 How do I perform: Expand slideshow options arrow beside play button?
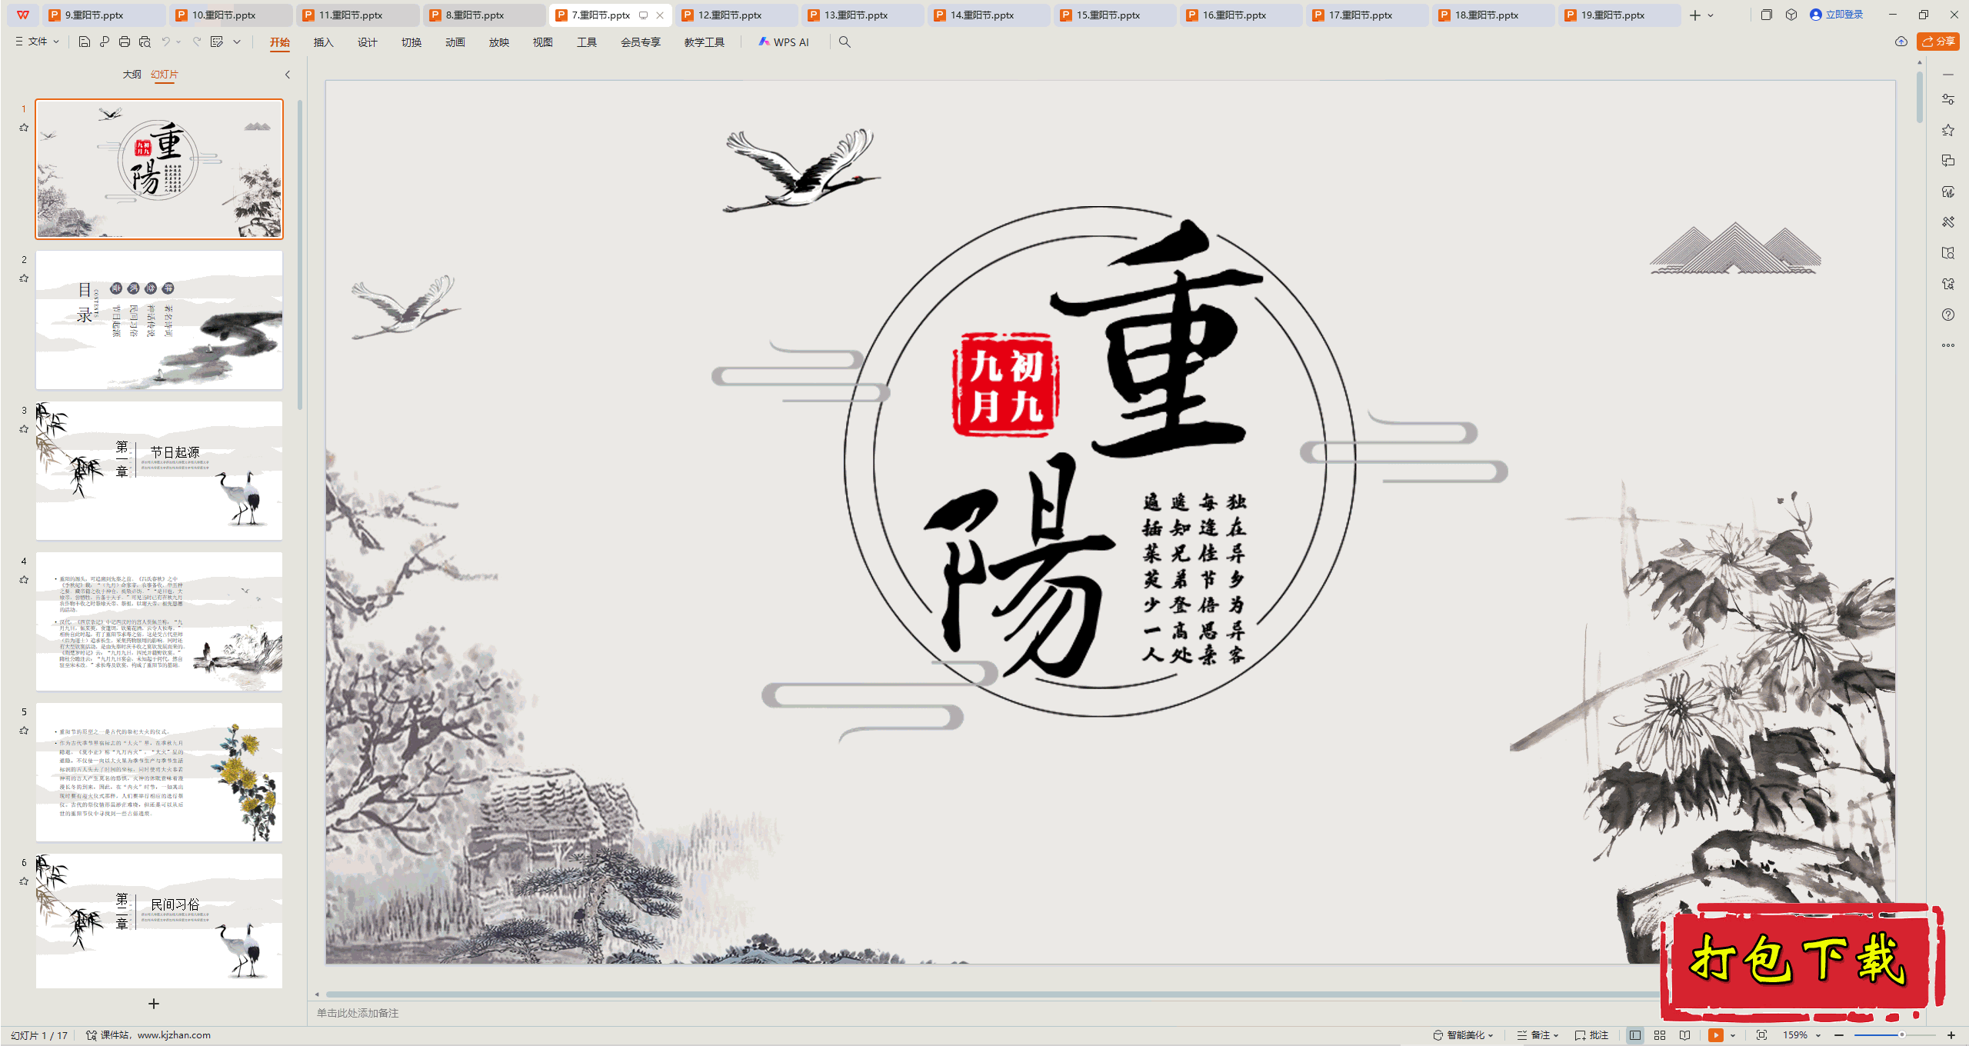[1732, 1035]
